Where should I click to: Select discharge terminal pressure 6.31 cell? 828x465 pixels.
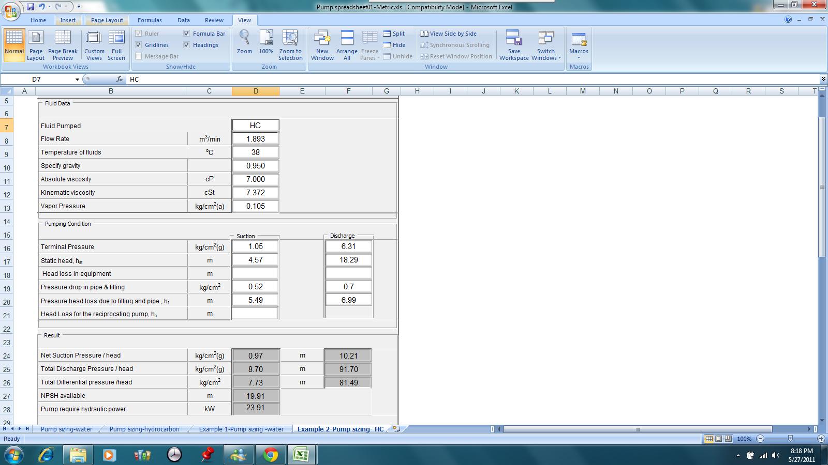point(349,246)
